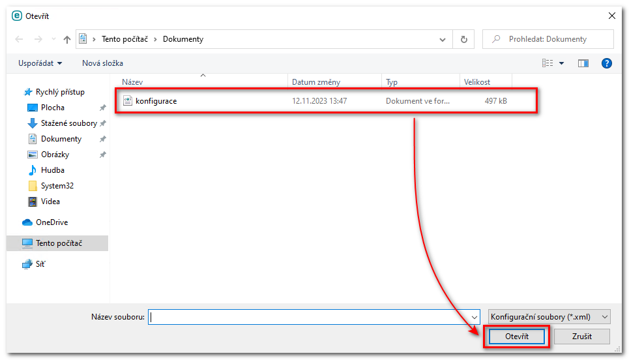Image resolution: width=629 pixels, height=360 pixels.
Task: Select the konfigurace file
Action: [156, 101]
